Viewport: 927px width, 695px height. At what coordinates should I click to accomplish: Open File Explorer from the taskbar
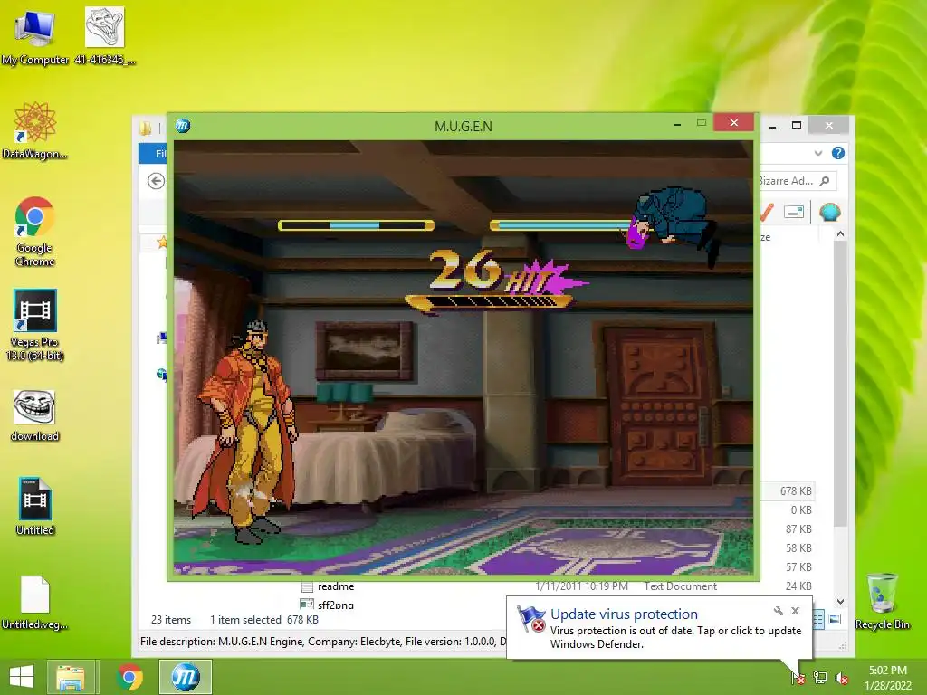(71, 677)
